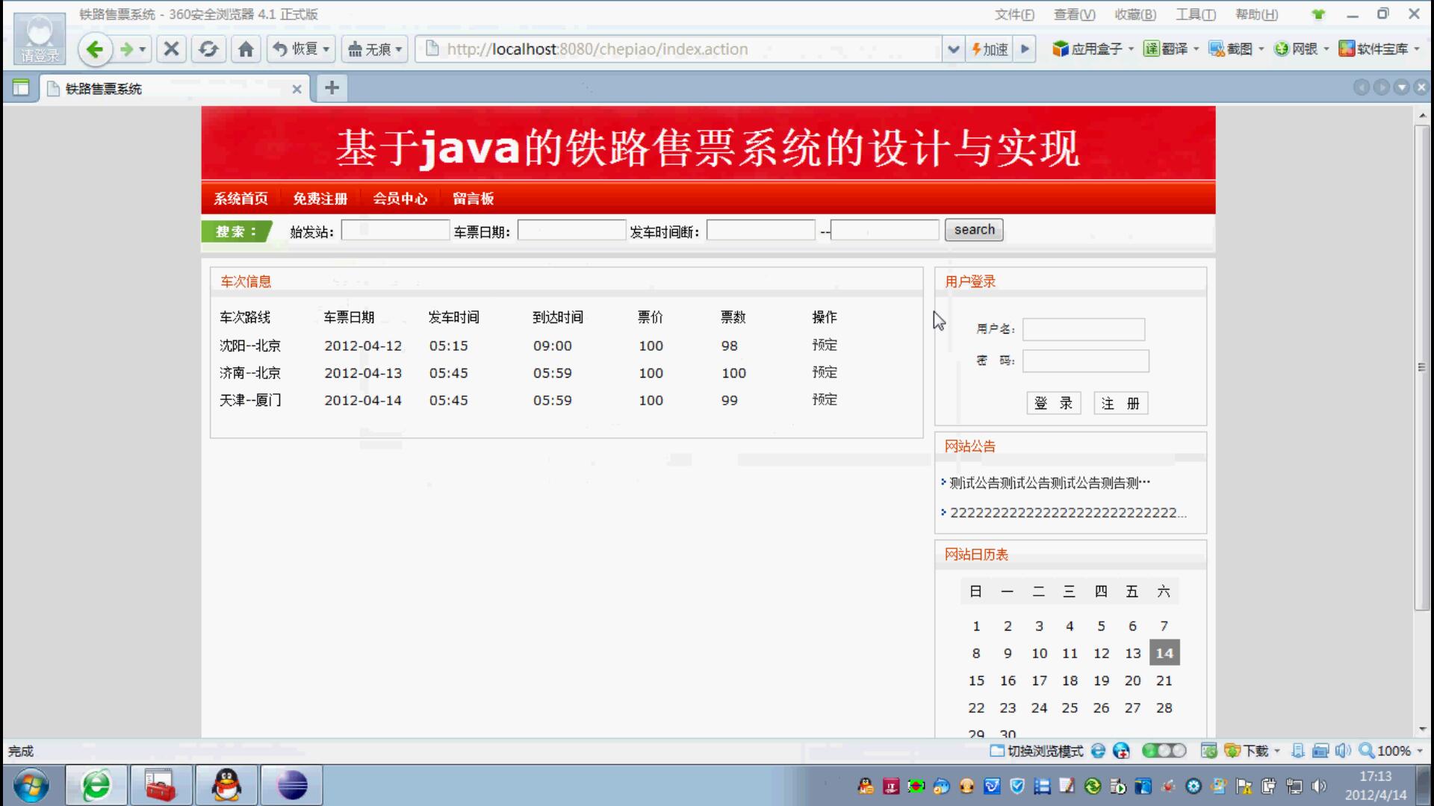Click the 加速 speed-up button

989,49
